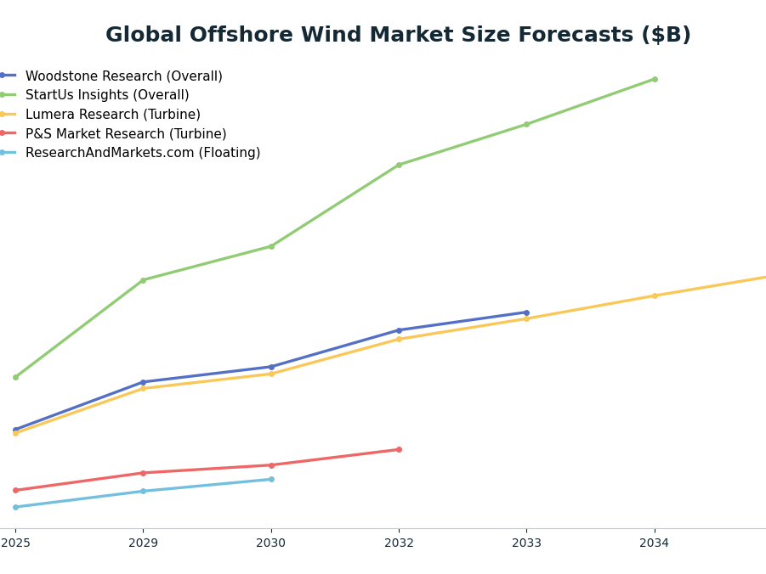Select the green StartUs data point at 2034

pos(655,79)
